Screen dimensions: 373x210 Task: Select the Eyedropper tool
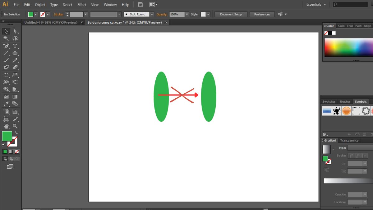[x=6, y=104]
